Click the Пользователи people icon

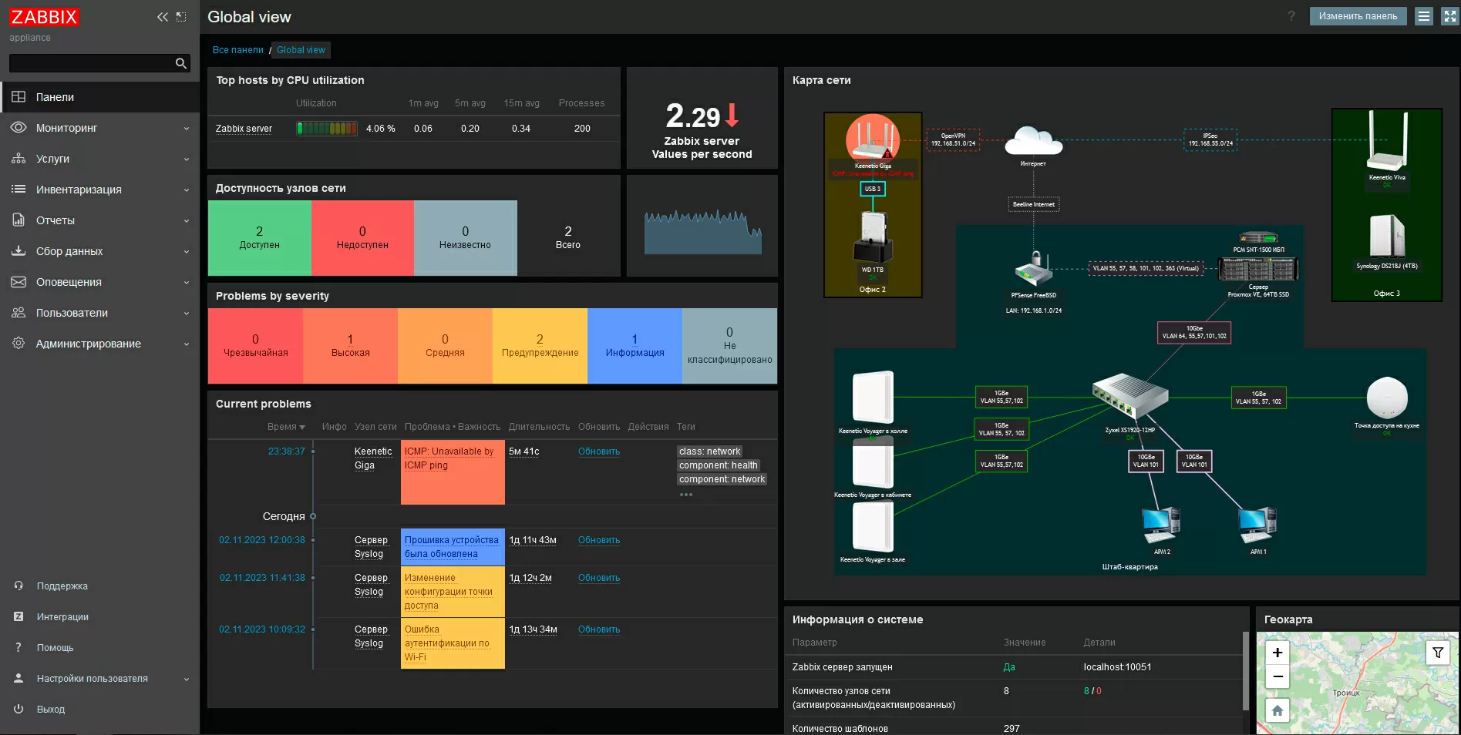(x=19, y=313)
